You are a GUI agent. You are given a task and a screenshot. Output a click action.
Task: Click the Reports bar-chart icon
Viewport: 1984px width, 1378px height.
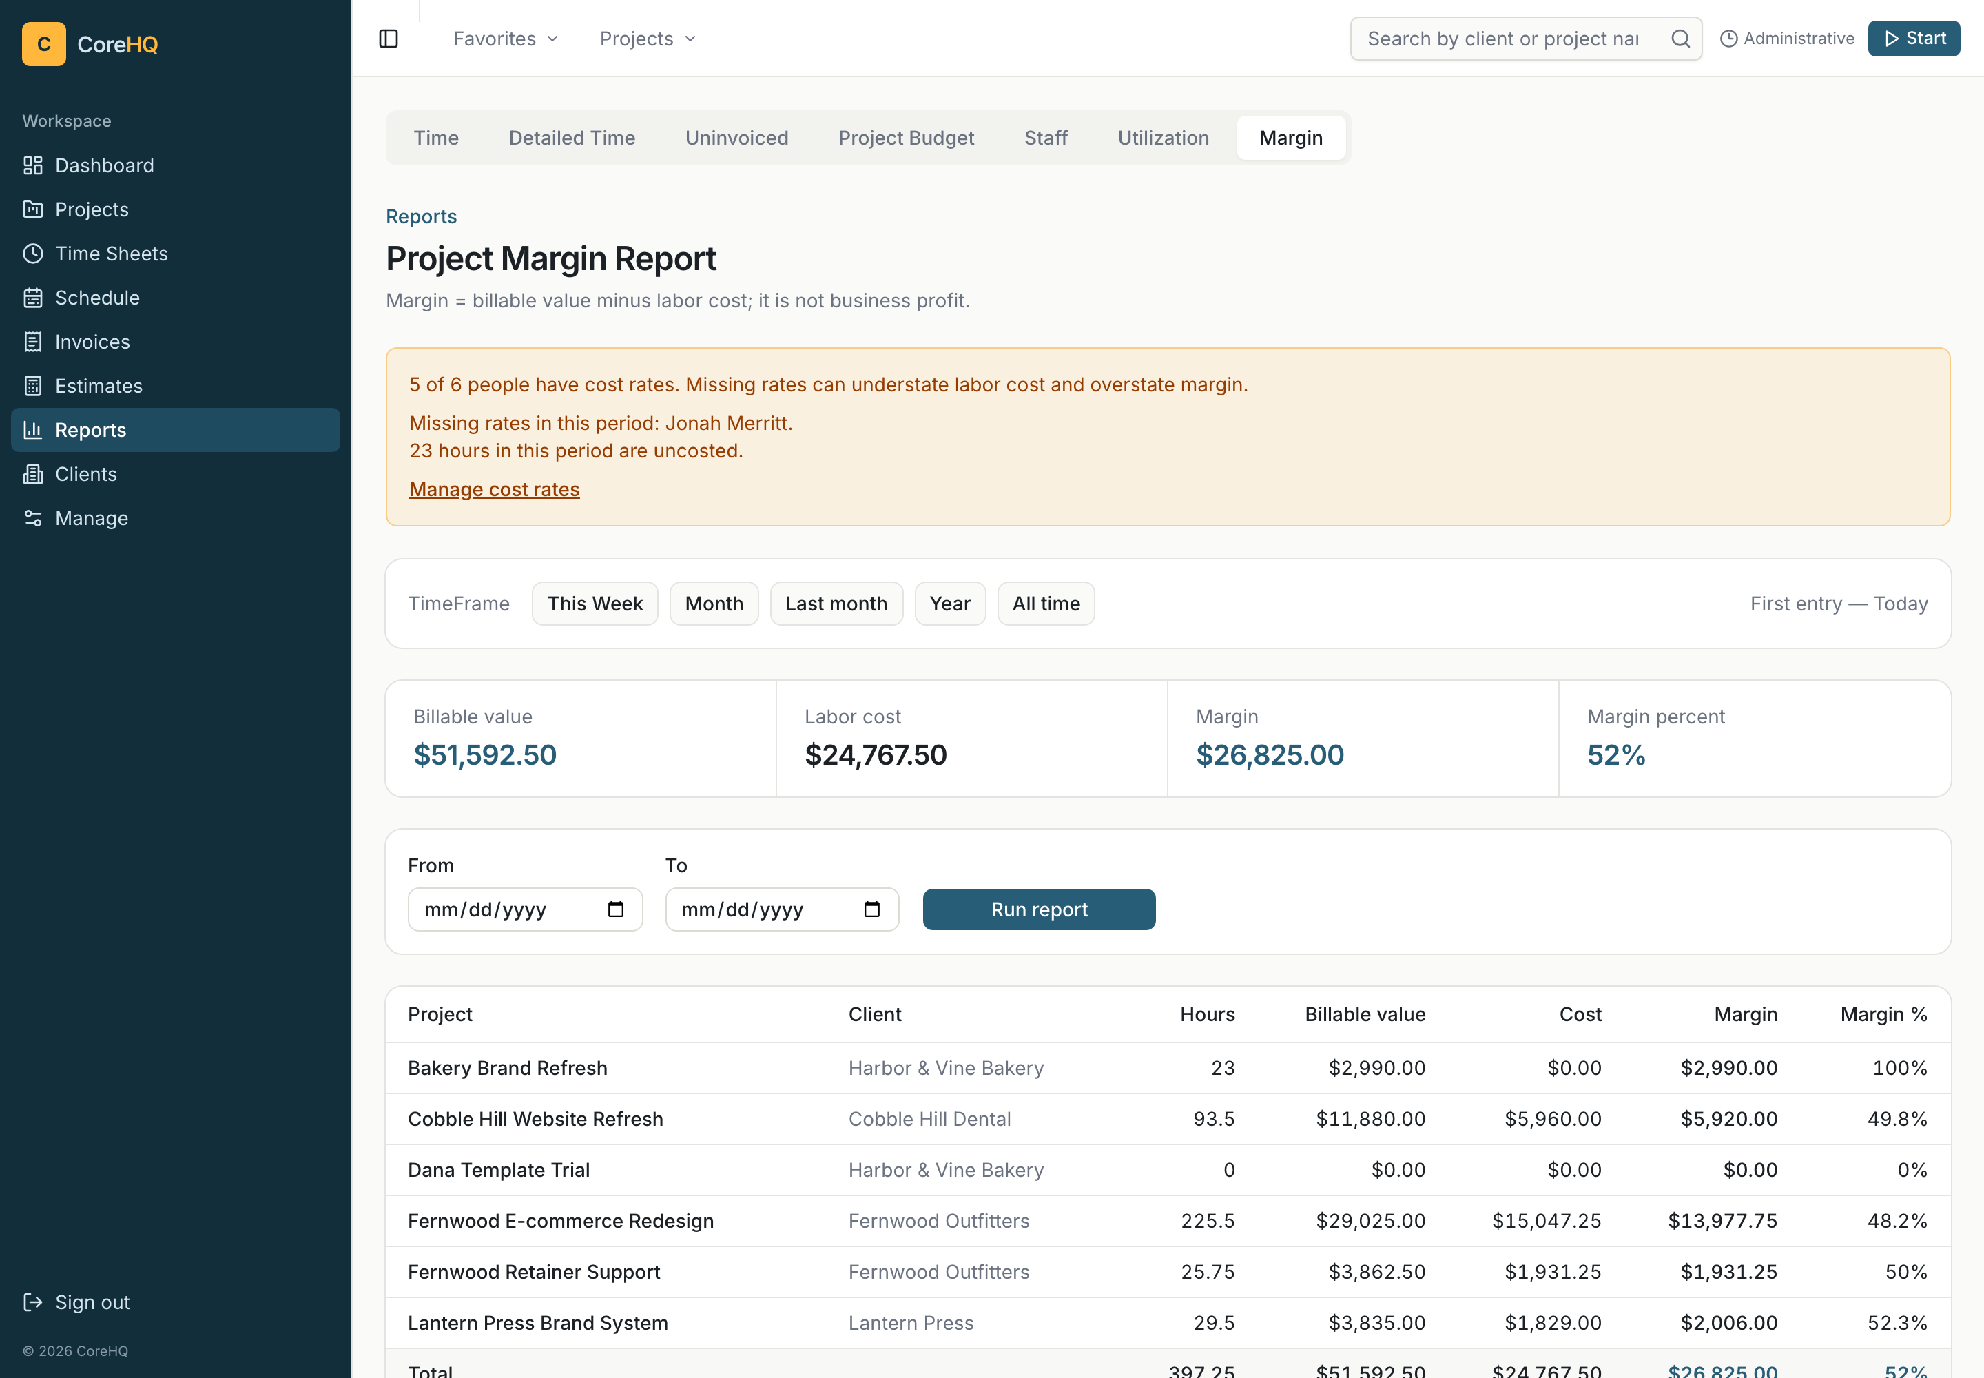pos(33,429)
